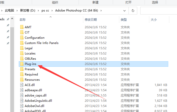Click the date 2013/4/23 1:55 of adobe_caps.dll

[x=95, y=95]
